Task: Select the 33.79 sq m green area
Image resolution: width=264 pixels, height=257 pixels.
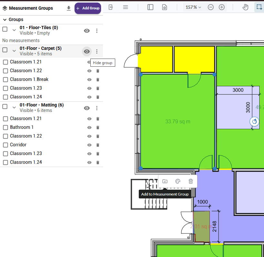Action: (178, 121)
